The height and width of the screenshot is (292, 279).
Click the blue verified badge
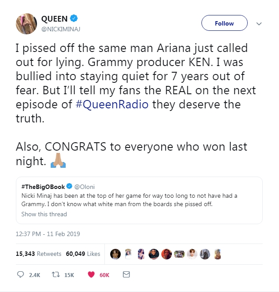tap(76, 18)
